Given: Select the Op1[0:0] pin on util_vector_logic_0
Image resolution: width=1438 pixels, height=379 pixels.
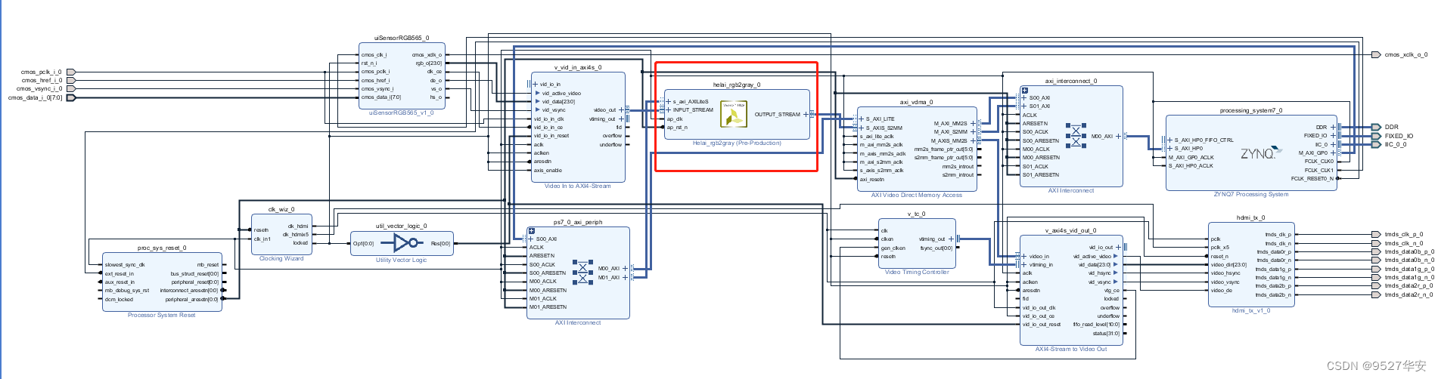Looking at the screenshot, I should coord(363,244).
